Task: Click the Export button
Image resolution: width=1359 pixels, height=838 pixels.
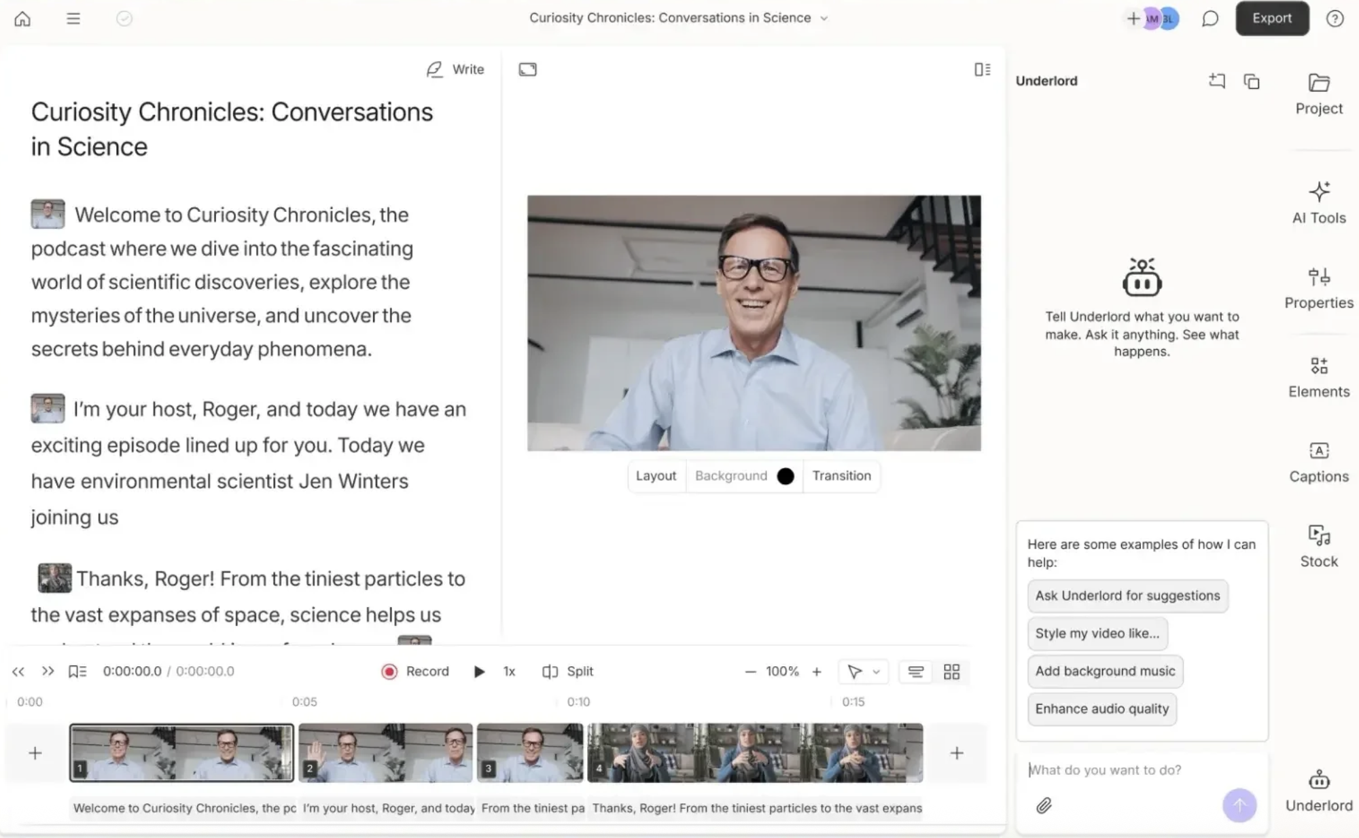Action: pos(1271,18)
